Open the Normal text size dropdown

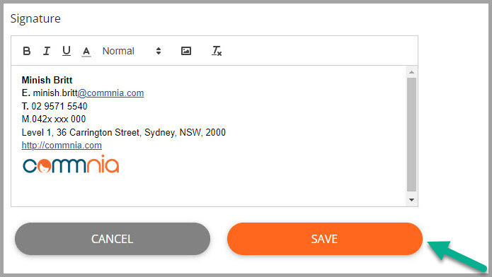pyautogui.click(x=132, y=51)
